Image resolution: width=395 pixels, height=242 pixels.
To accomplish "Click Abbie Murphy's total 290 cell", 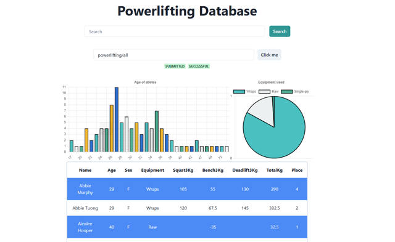I will (275, 189).
